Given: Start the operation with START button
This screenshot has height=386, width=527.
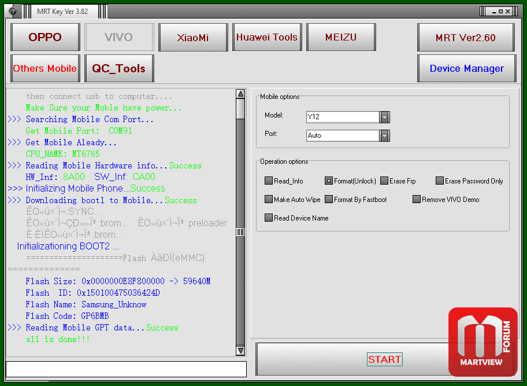Looking at the screenshot, I should 384,359.
